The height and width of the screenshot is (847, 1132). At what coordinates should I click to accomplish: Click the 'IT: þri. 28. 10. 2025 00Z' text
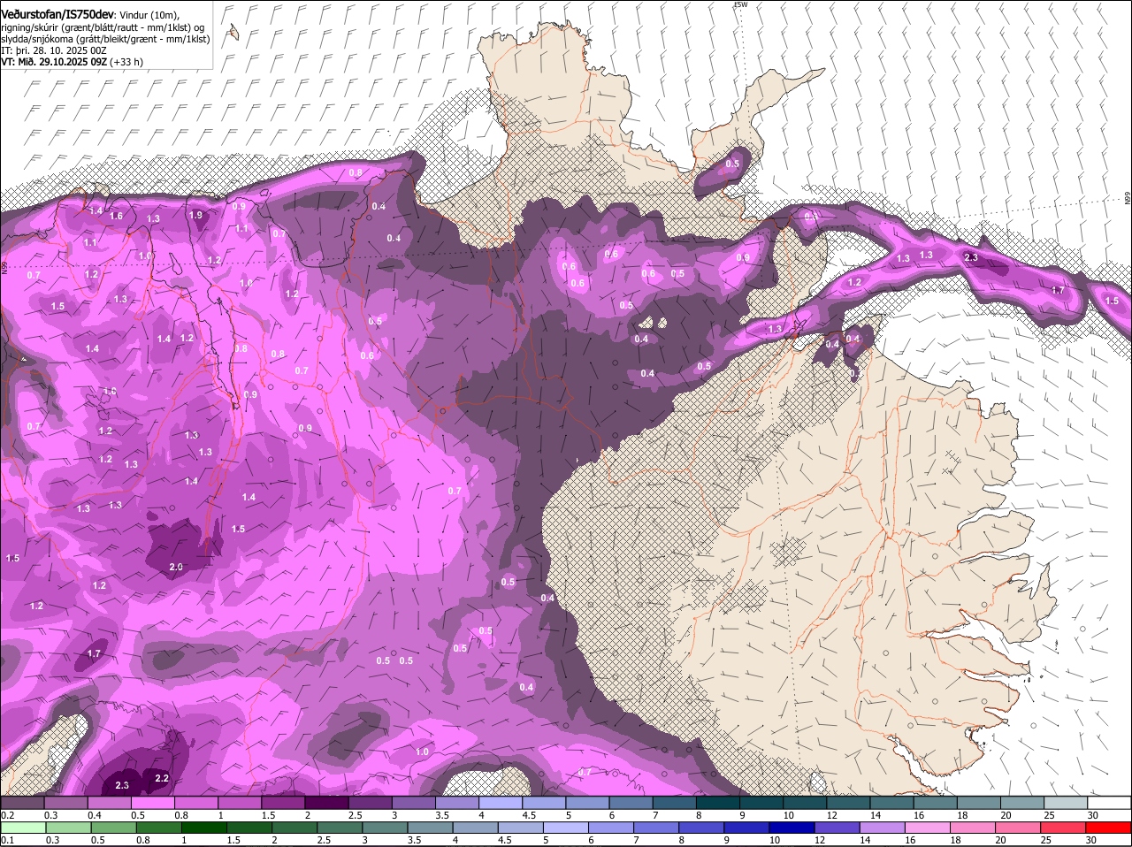[54, 50]
